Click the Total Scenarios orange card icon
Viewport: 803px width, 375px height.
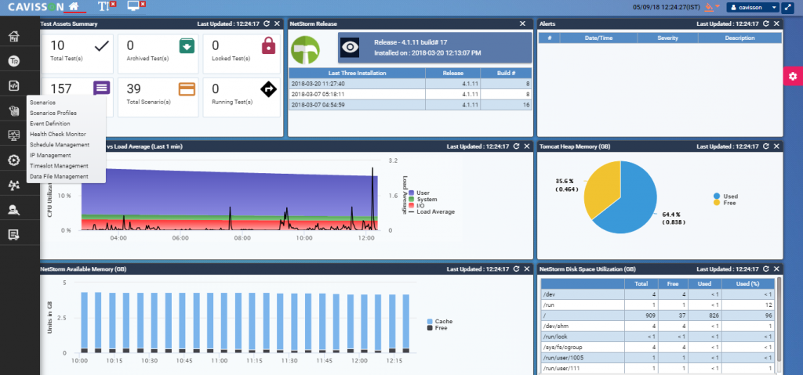click(187, 89)
